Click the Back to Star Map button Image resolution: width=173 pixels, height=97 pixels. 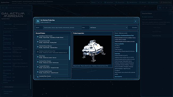coord(157,36)
